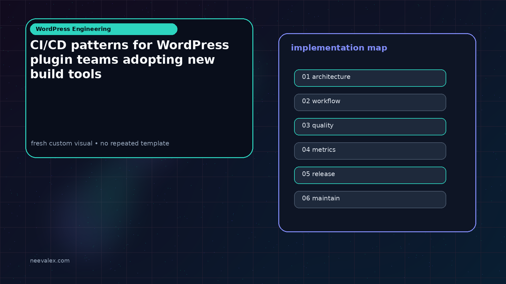Select the 06 maintain entry
The height and width of the screenshot is (284, 506).
(370, 199)
